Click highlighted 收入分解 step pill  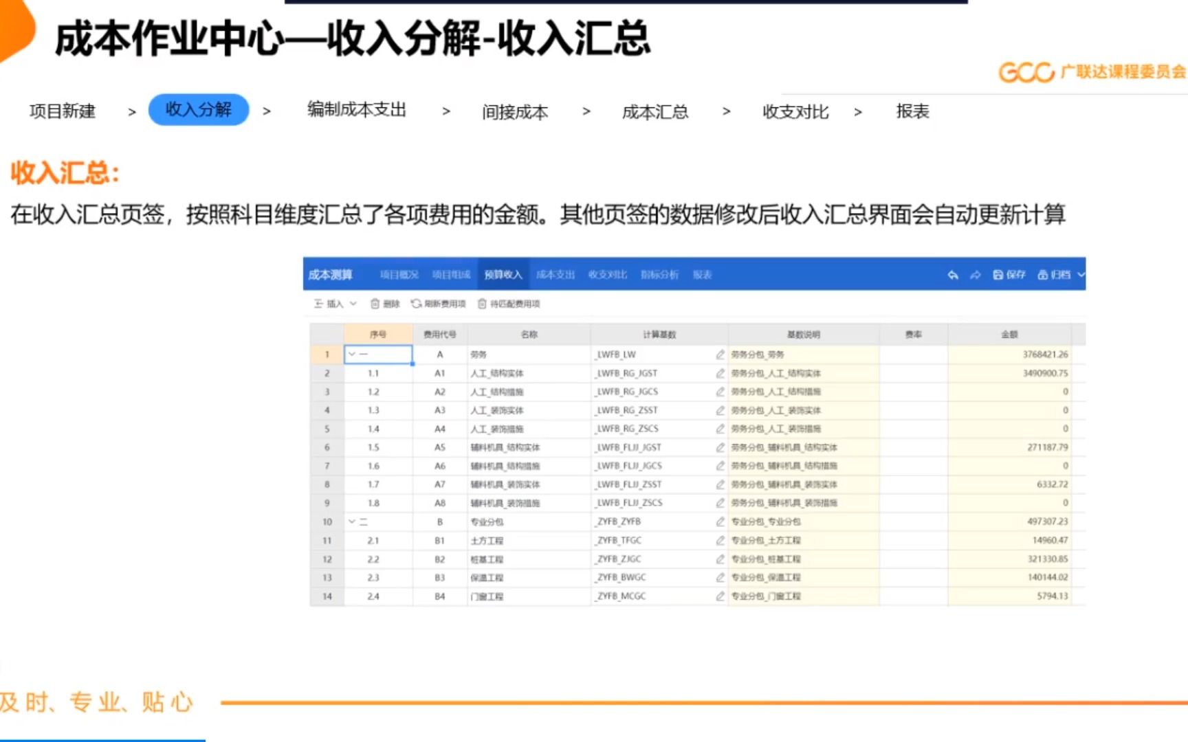click(x=199, y=109)
